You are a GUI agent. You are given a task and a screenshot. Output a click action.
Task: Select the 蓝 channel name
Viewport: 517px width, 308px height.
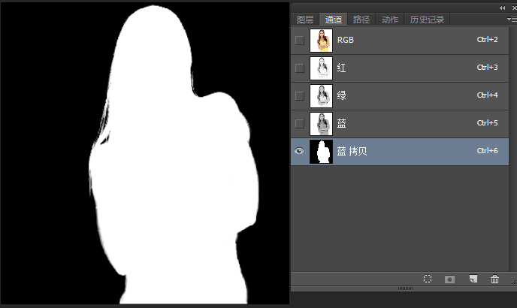tap(342, 124)
